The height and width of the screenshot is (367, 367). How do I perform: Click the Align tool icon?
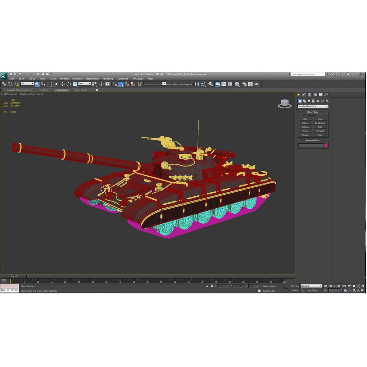point(203,84)
